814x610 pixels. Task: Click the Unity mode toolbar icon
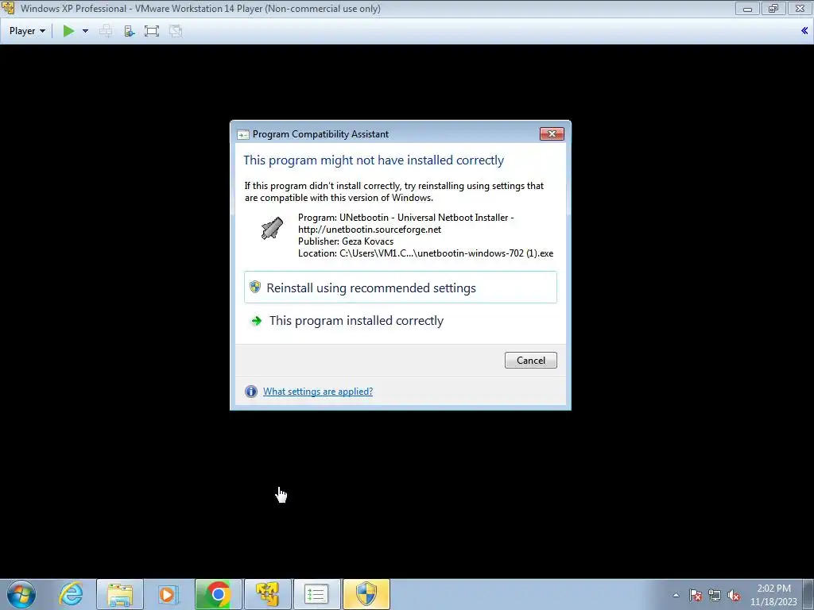click(x=176, y=31)
